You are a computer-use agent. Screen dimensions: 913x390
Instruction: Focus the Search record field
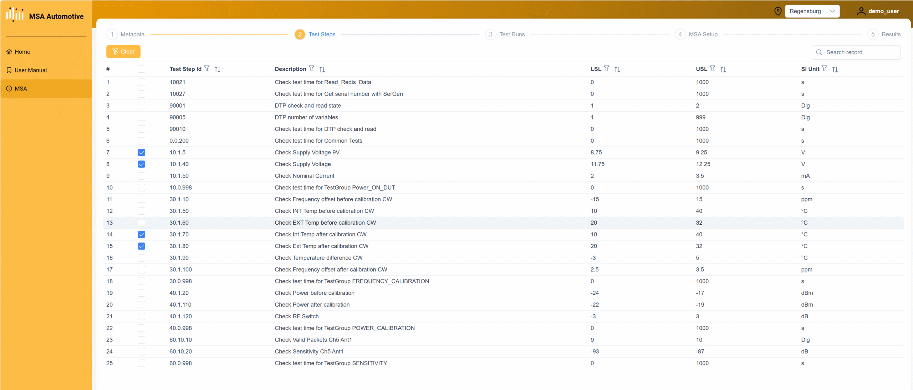pyautogui.click(x=856, y=52)
